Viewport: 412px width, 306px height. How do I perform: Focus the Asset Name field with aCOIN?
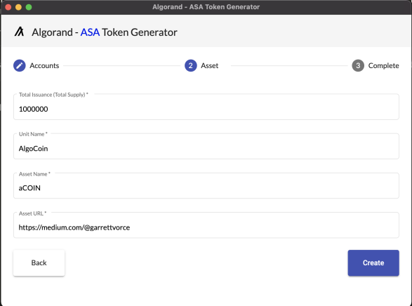(206, 185)
